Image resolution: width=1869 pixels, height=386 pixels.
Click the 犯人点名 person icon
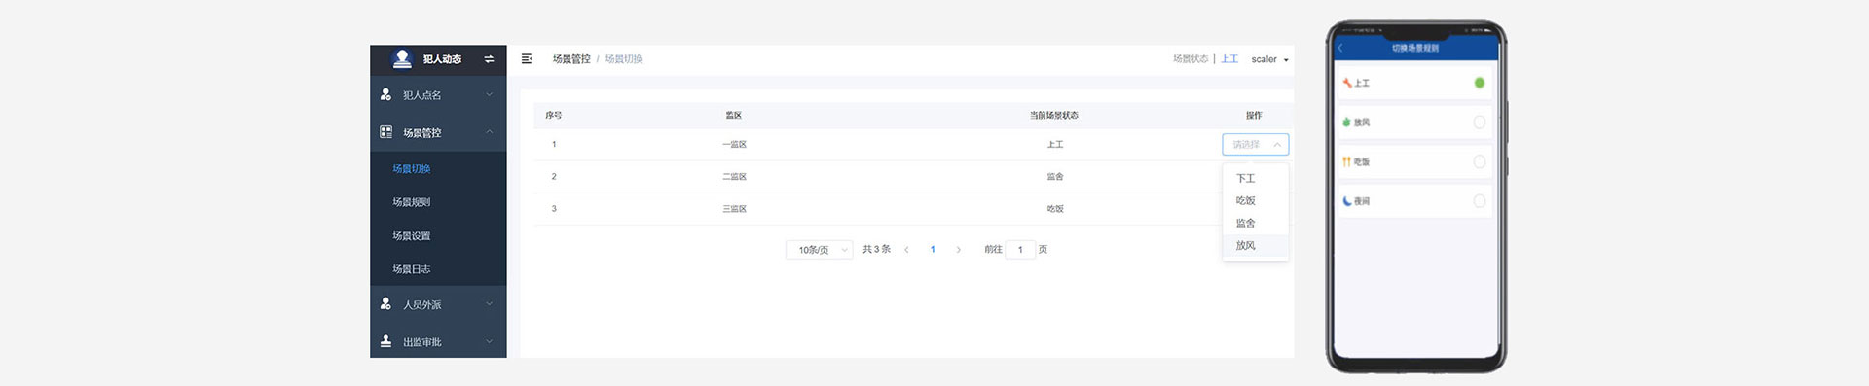tap(385, 94)
